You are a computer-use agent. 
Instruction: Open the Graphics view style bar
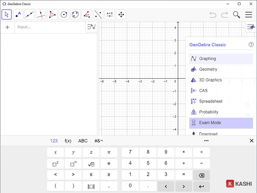click(251, 26)
